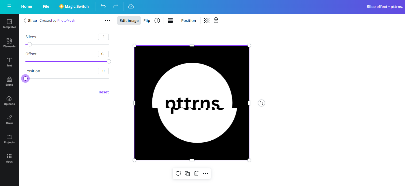This screenshot has width=405, height=186.
Task: Open the transparency checkerboard icon
Action: coord(207,21)
